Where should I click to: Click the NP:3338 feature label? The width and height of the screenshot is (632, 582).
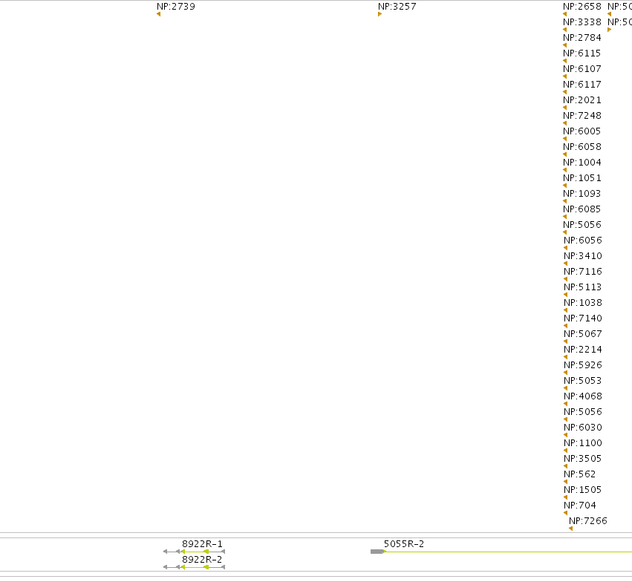tap(582, 22)
